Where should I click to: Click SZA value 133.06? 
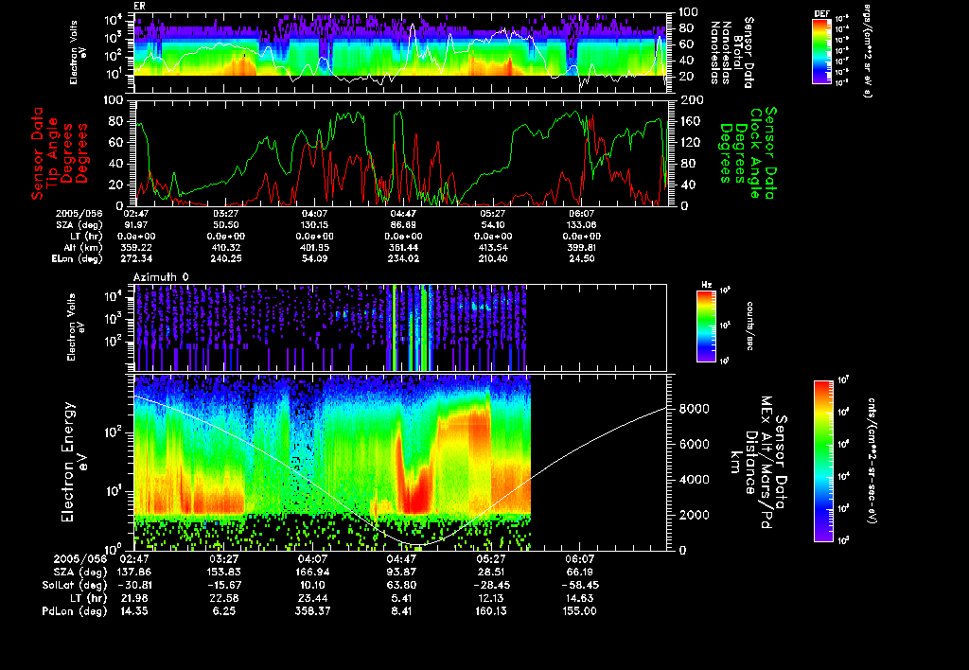(x=582, y=225)
